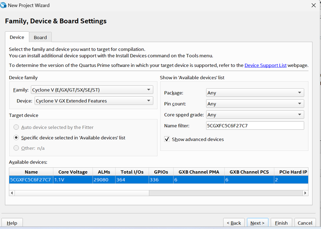Screen dimensions: 321x229
Task: Click the Name filter text field
Action: tap(255, 126)
